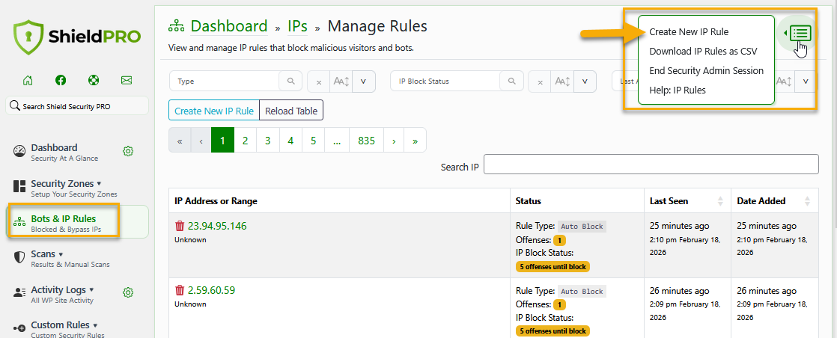The height and width of the screenshot is (338, 837).
Task: Open the home icon under the ShieldPRO logo
Action: coord(28,81)
